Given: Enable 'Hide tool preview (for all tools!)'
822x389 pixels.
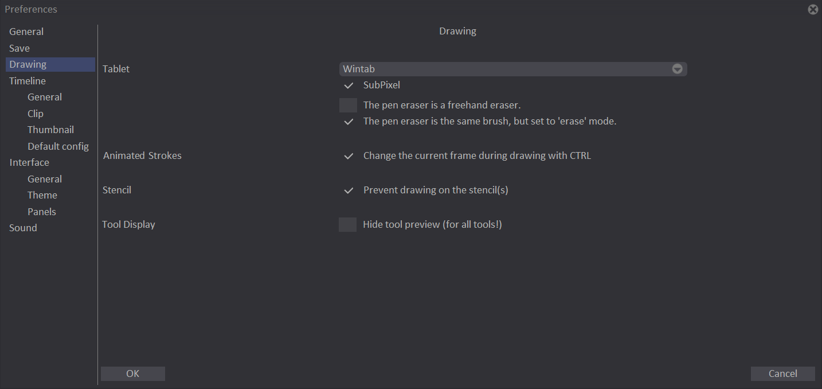Looking at the screenshot, I should click(x=347, y=224).
